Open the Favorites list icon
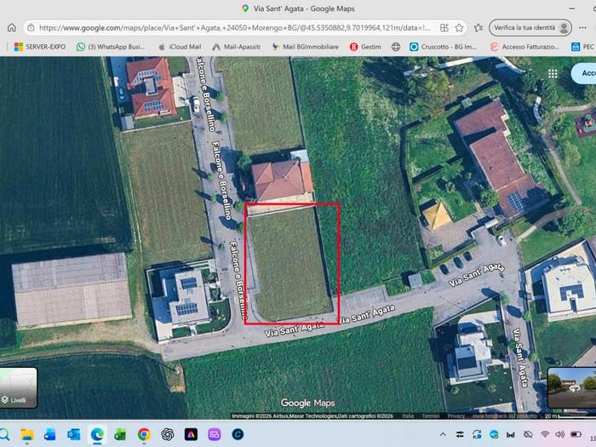 (479, 28)
